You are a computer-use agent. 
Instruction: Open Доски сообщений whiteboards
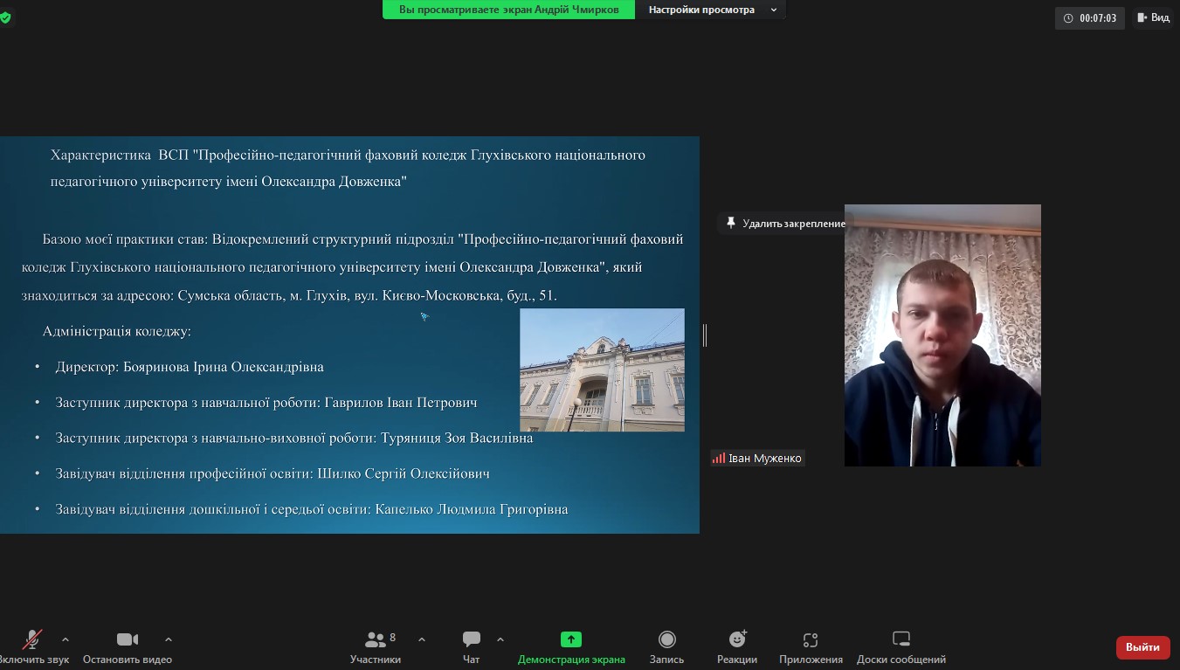901,646
